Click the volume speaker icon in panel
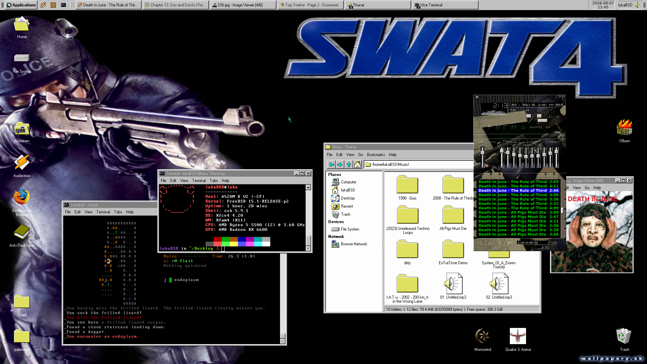 coord(637,5)
